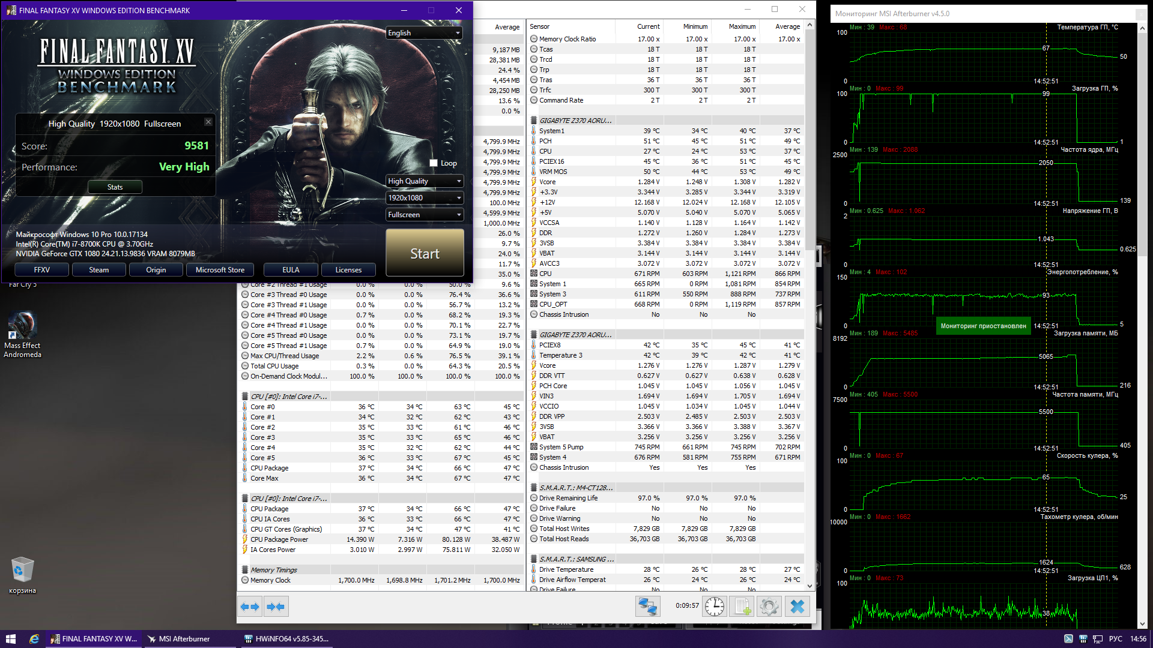Start logging with the sheet-plus icon
This screenshot has width=1153, height=648.
tap(742, 607)
